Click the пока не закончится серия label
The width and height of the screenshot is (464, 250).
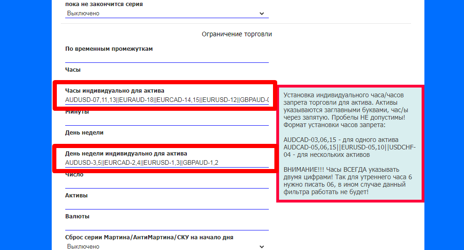click(104, 4)
